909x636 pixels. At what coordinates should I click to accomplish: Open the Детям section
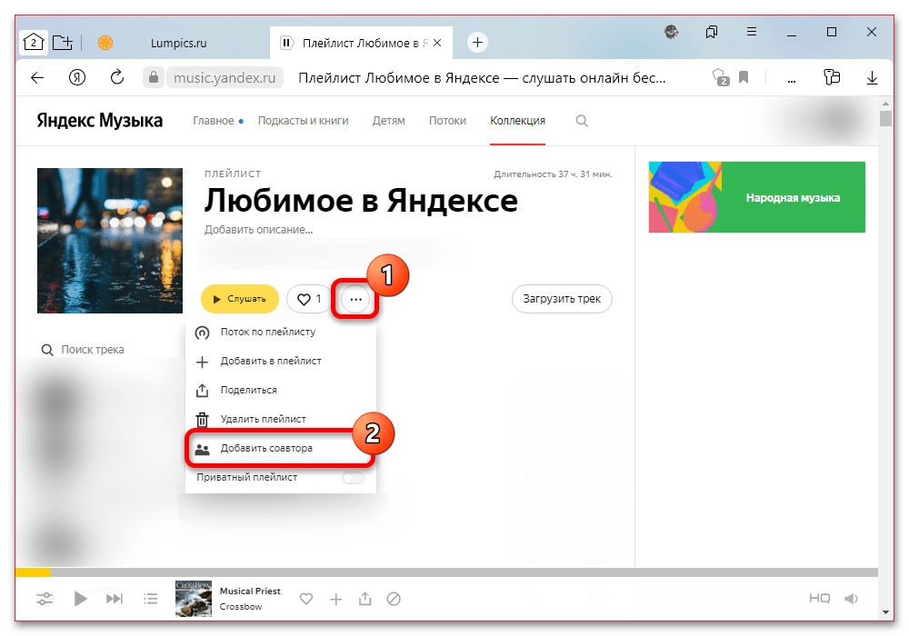point(388,121)
